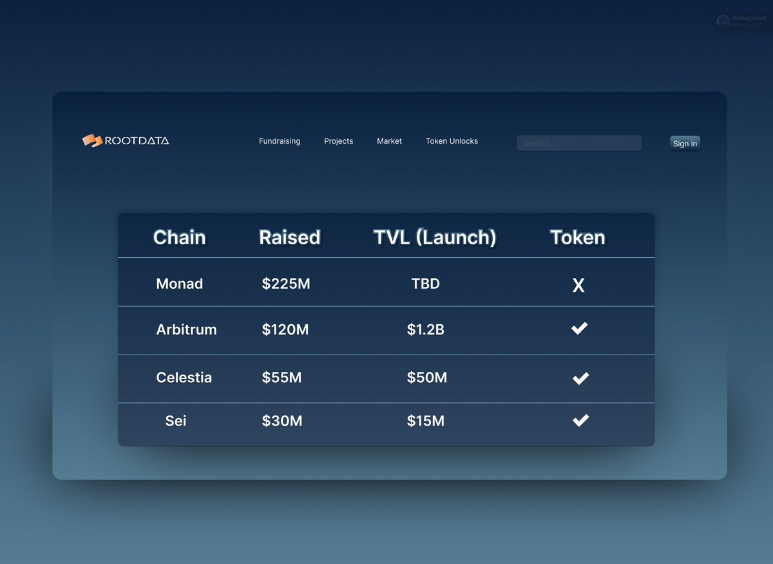Image resolution: width=773 pixels, height=564 pixels.
Task: Click the Chain column header
Action: pos(180,237)
